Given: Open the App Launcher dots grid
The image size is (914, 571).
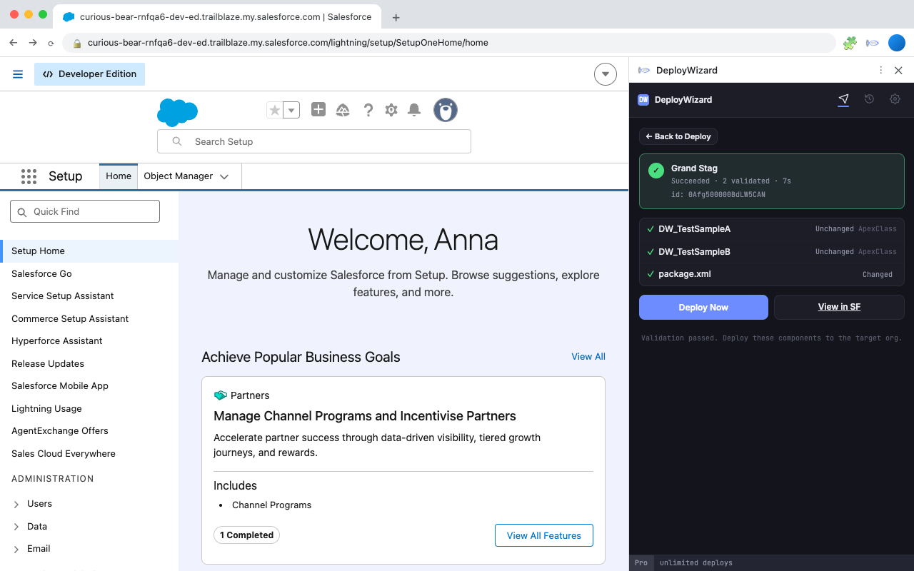Looking at the screenshot, I should [x=29, y=176].
